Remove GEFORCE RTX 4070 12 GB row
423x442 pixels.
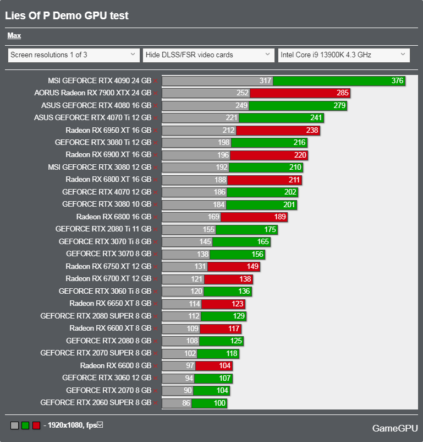[x=155, y=192]
